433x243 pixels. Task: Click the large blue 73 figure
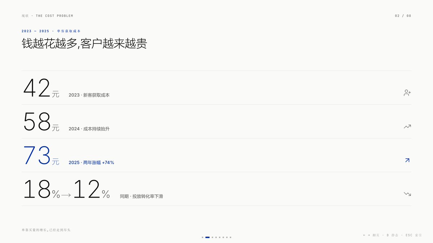pyautogui.click(x=37, y=156)
